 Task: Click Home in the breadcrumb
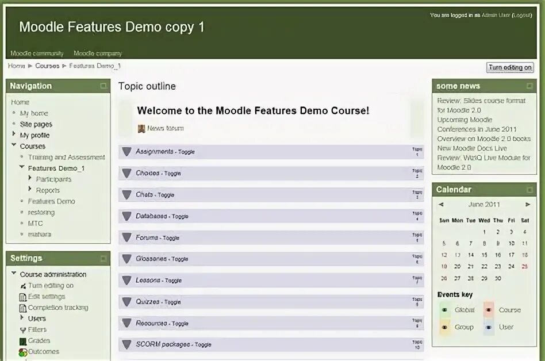[16, 66]
